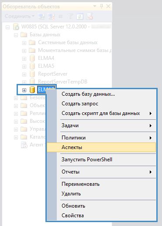The height and width of the screenshot is (226, 162).
Task: Click the W0885 server icon
Action: [x=16, y=27]
